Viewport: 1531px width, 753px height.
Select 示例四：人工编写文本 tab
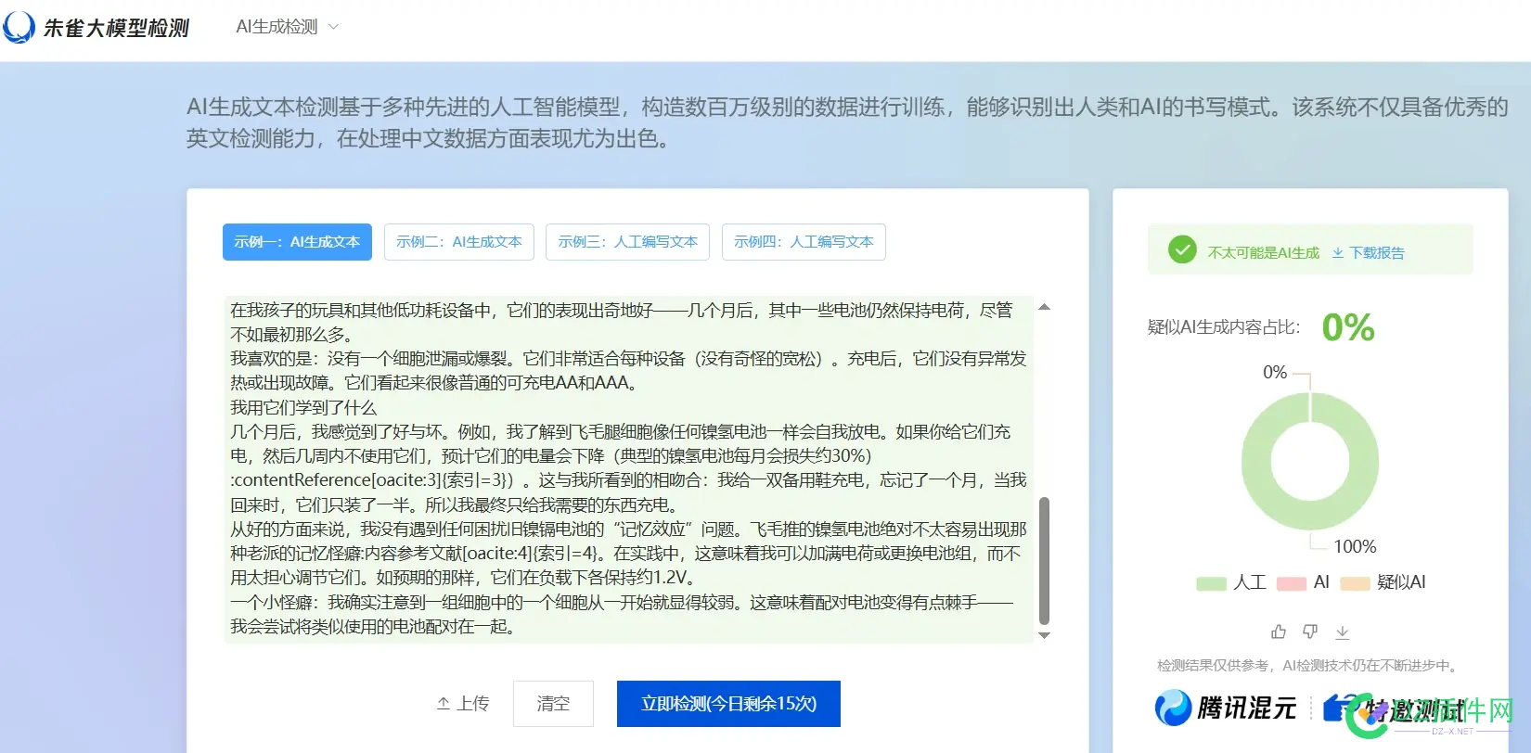pos(804,242)
